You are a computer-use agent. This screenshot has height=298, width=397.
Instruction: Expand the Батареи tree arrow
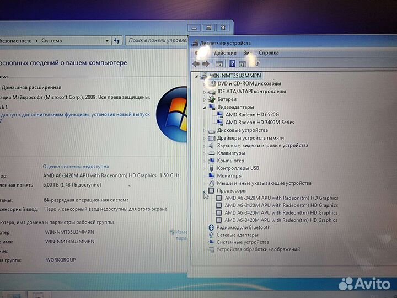205,99
